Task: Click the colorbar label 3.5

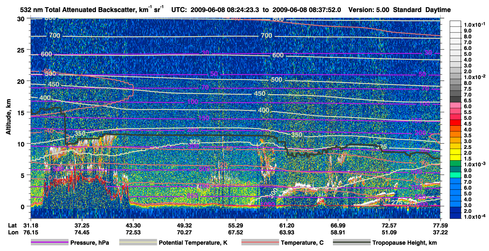Action: click(x=467, y=135)
